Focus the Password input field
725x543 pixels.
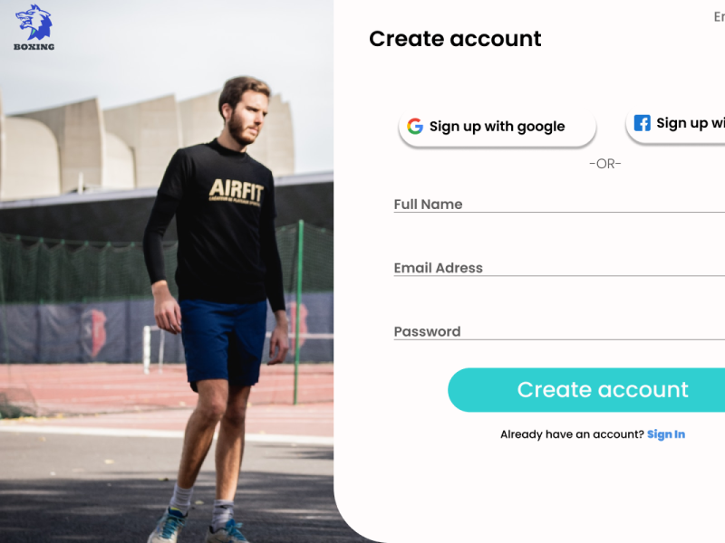[559, 331]
